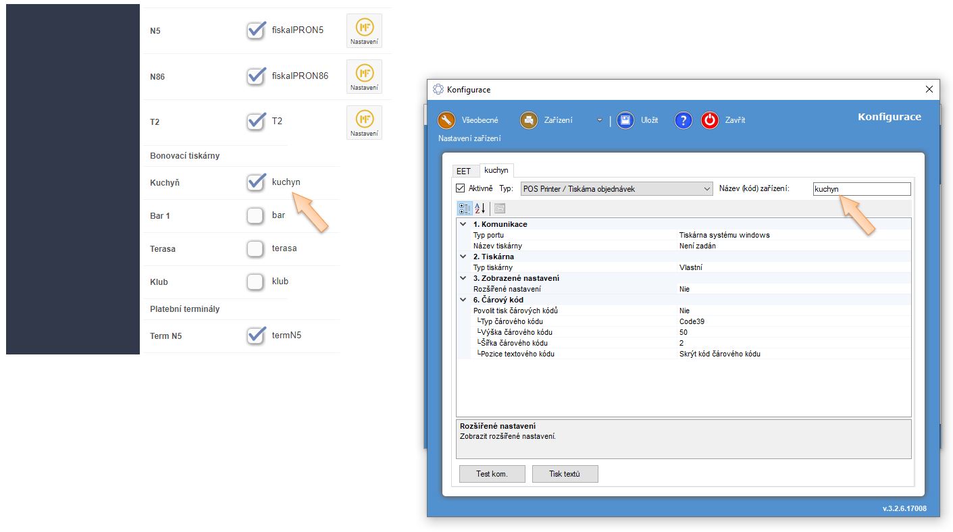
Task: Click the Název (kód) zařízení field
Action: click(861, 189)
